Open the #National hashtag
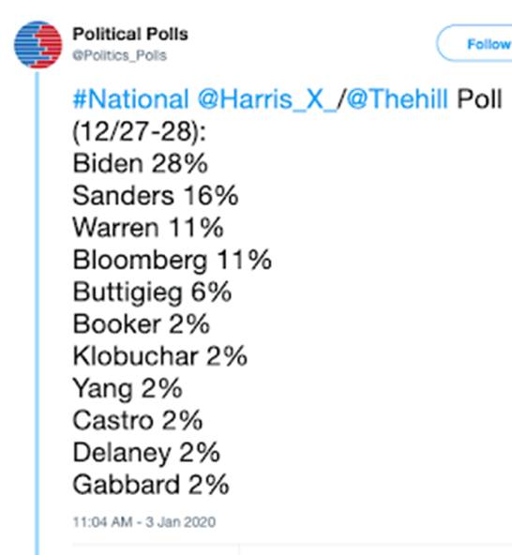This screenshot has height=555, width=512. tap(130, 98)
